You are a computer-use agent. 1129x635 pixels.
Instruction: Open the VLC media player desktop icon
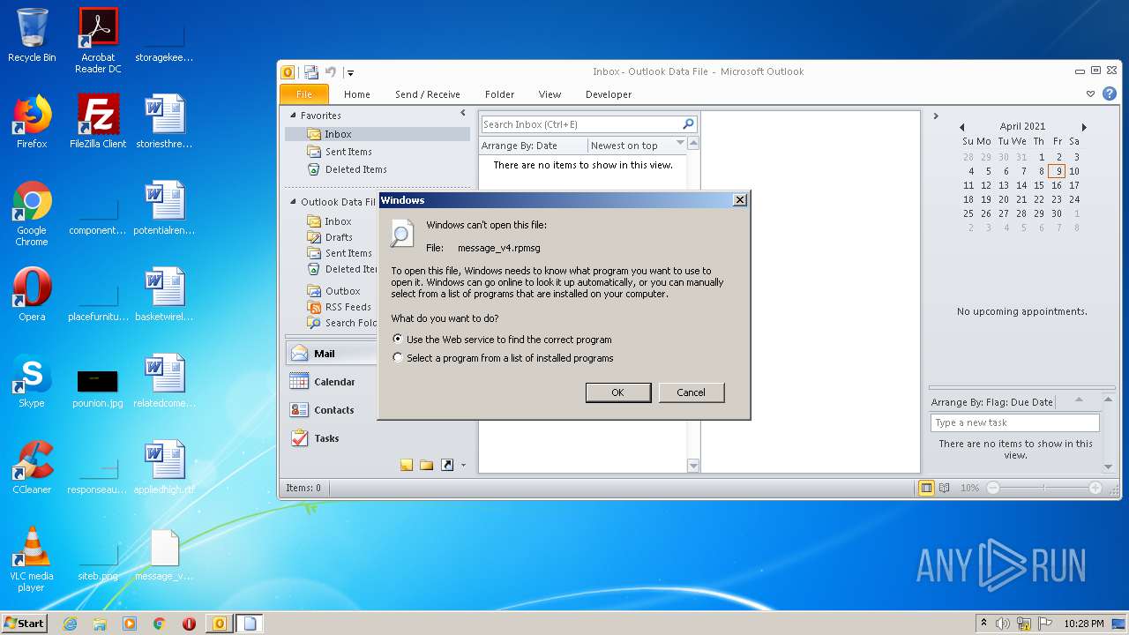(32, 560)
